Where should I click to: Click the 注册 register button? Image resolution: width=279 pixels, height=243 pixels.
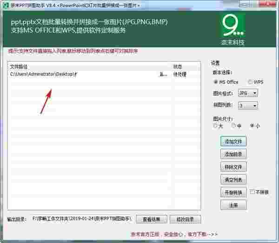[233, 205]
